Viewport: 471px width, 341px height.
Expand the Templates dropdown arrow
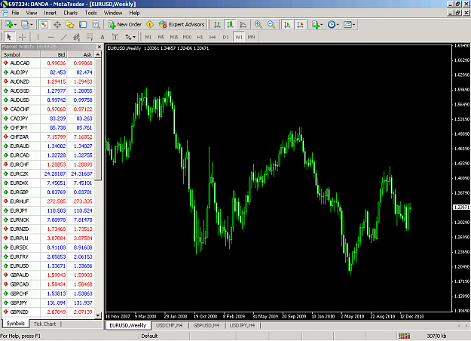354,25
